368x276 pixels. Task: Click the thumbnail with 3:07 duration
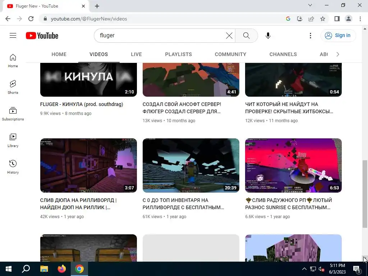[x=88, y=165]
